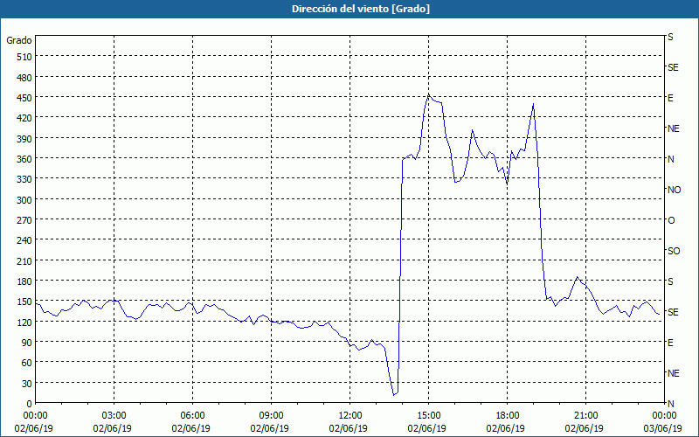Select the 'O' compass label on right axis
Screen dimensions: 699x437
point(671,220)
